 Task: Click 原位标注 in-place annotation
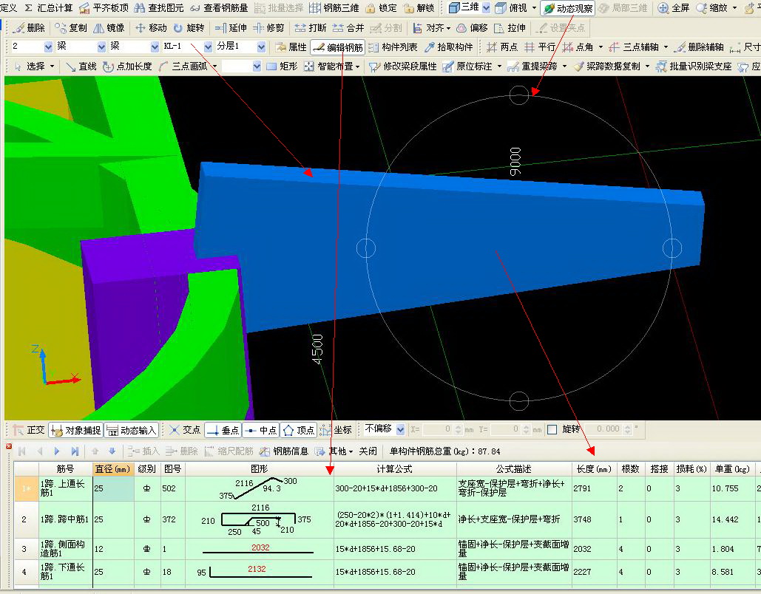point(468,66)
